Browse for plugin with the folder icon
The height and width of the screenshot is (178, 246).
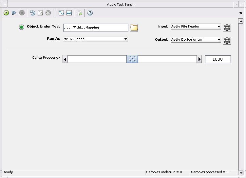pos(134,28)
